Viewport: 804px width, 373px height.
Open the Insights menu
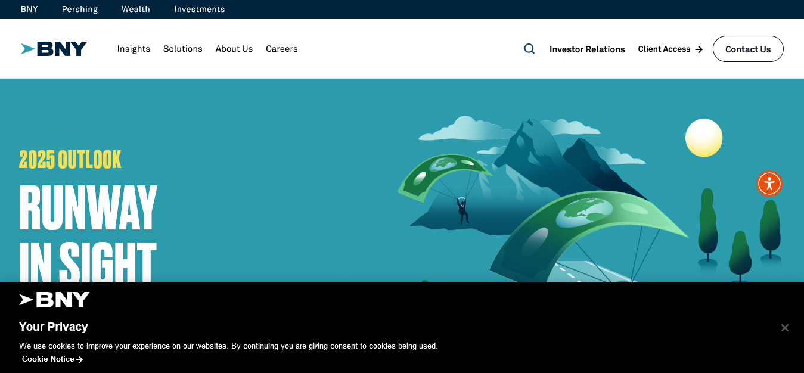click(x=134, y=49)
